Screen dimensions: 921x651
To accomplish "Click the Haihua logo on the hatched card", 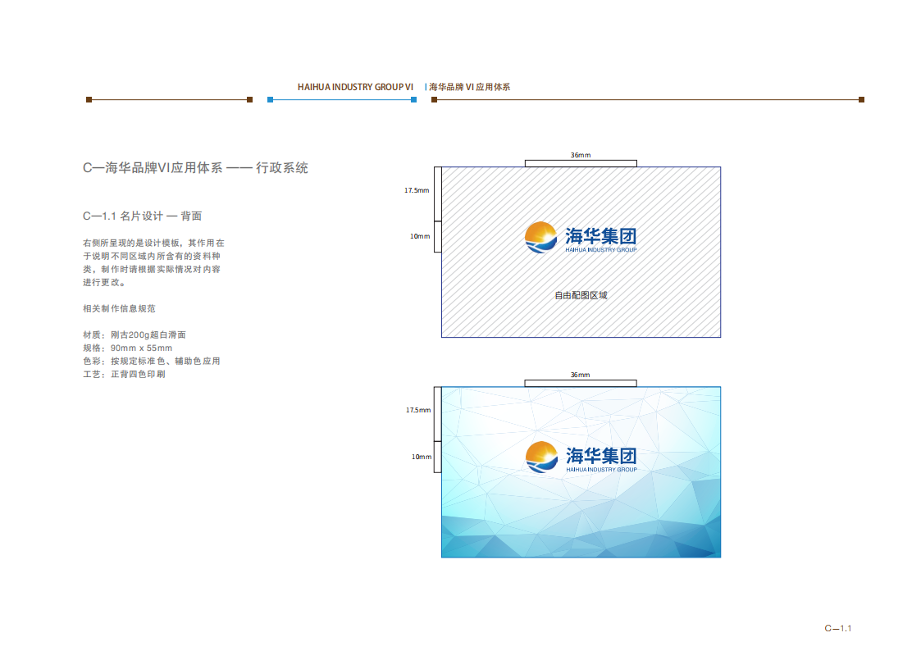I will point(580,238).
